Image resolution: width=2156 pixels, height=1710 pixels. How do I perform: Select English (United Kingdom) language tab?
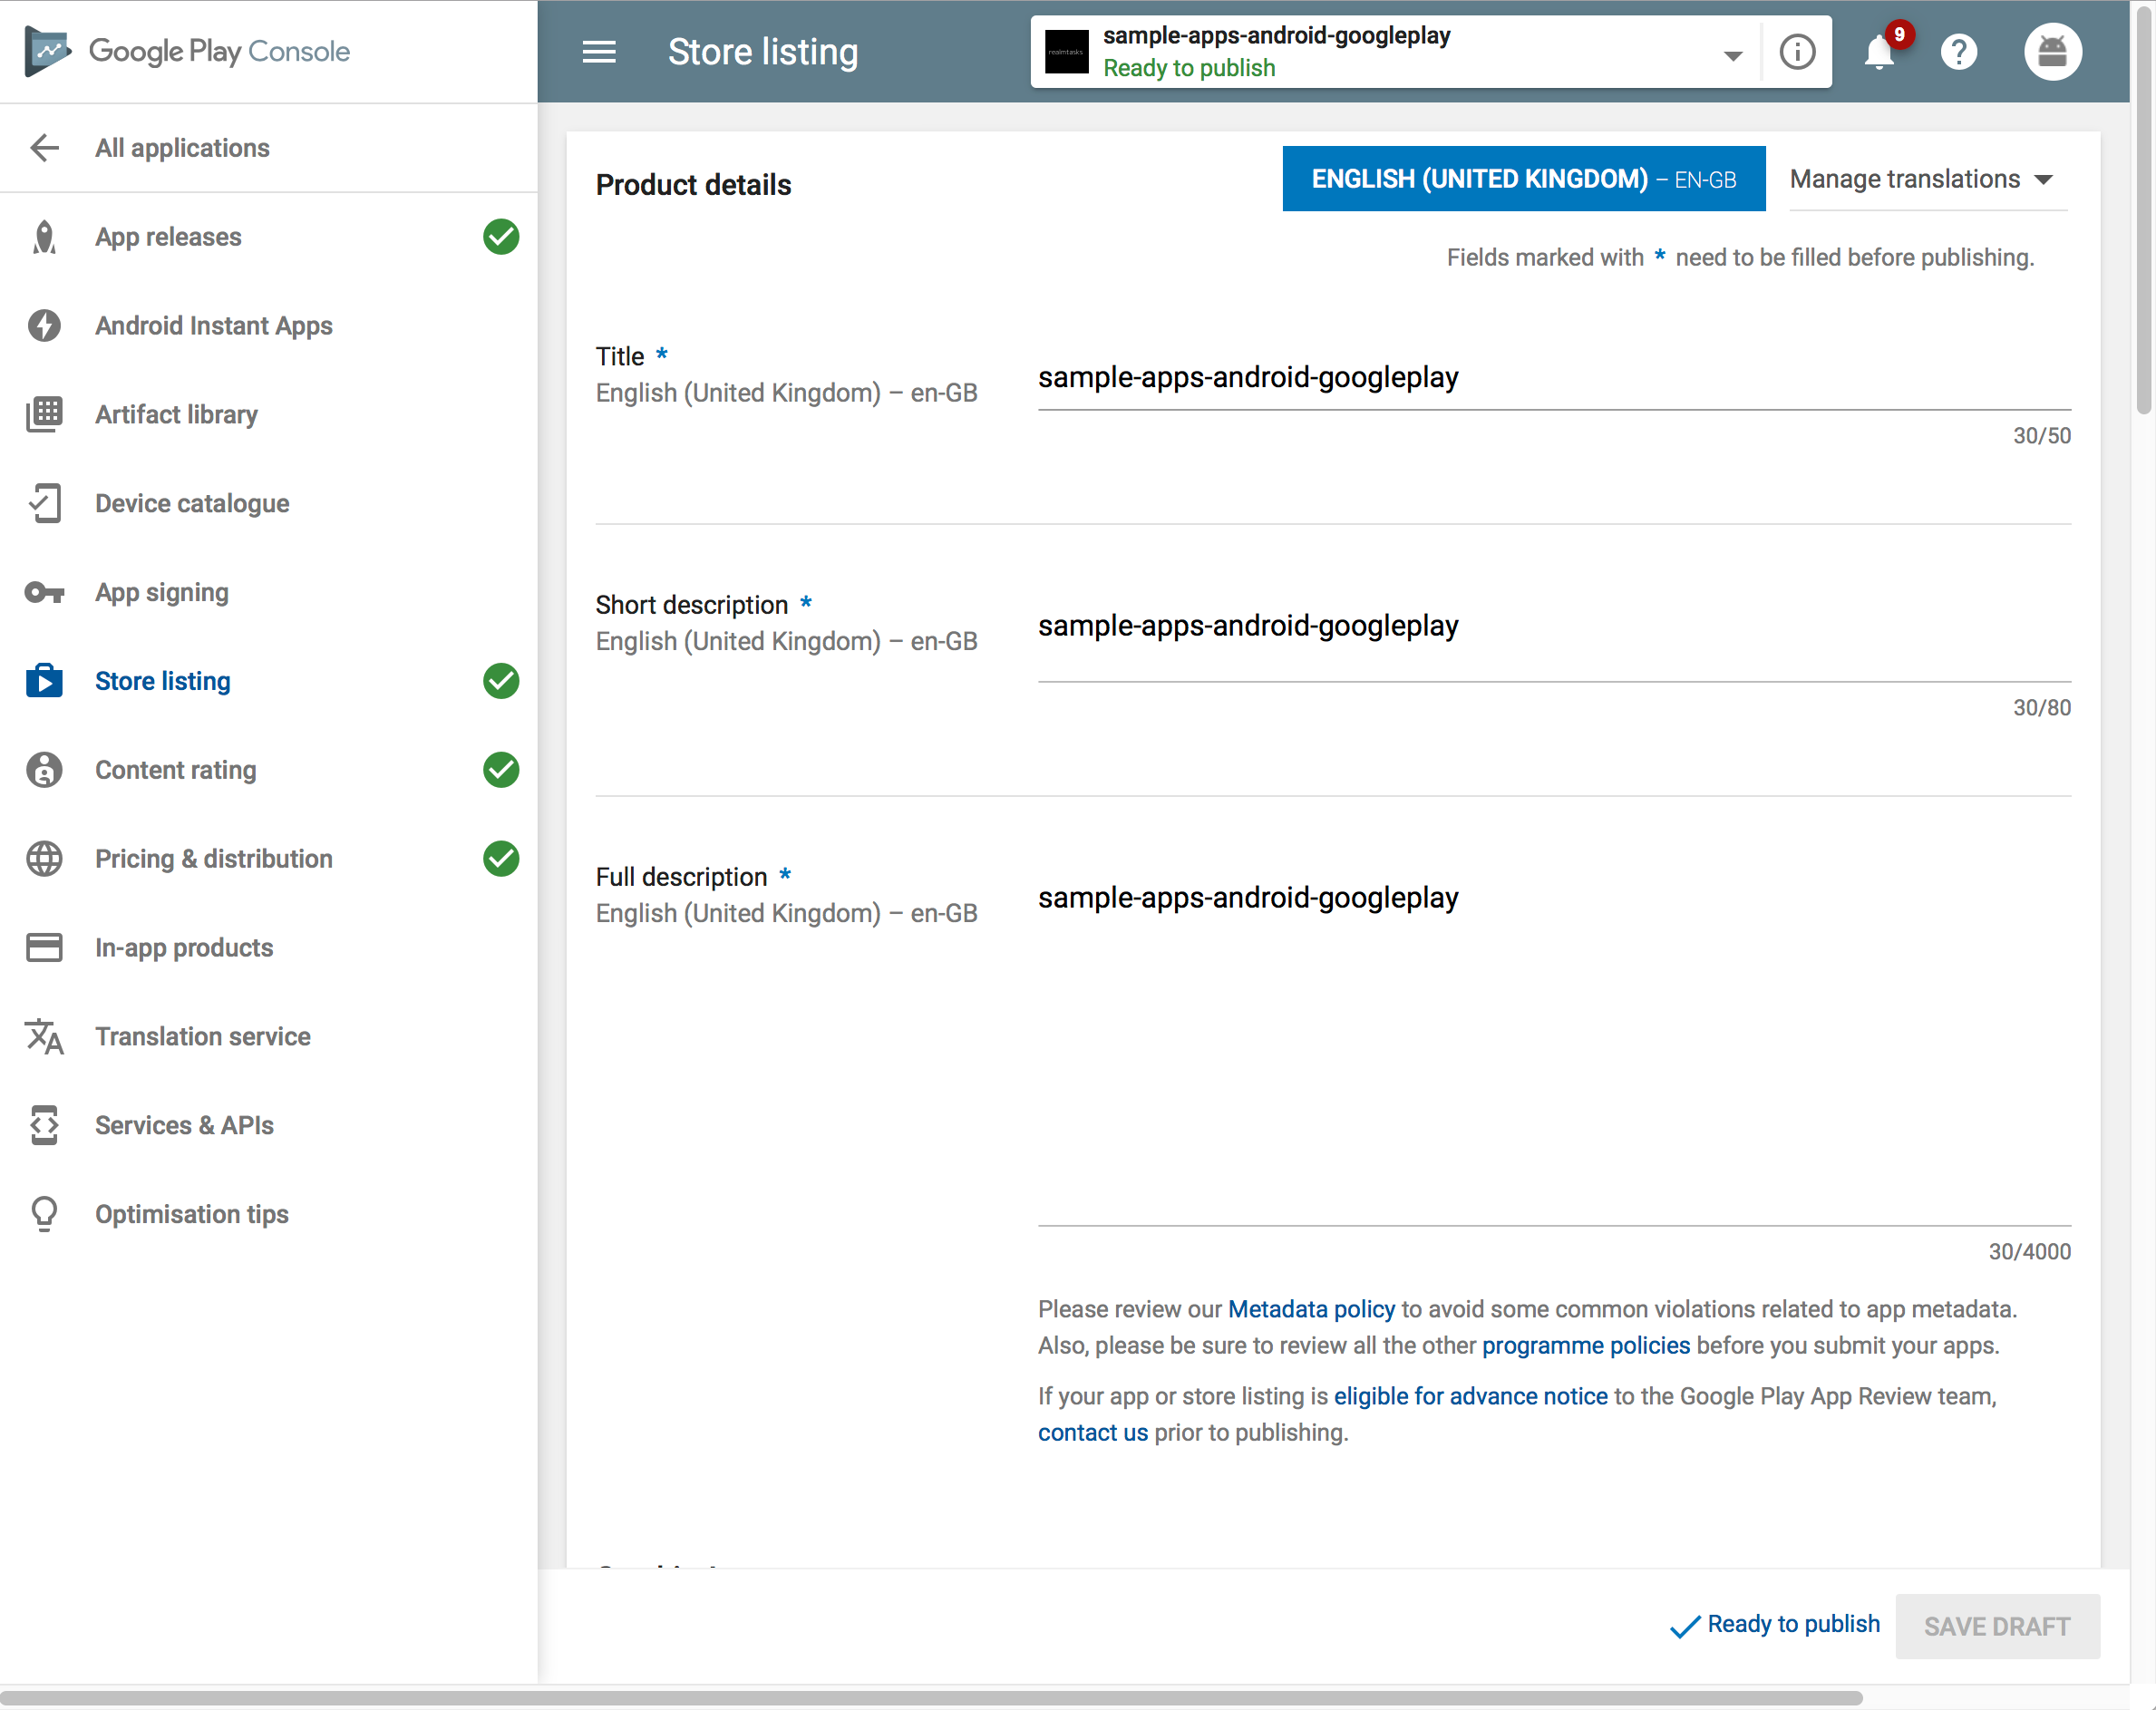pyautogui.click(x=1523, y=180)
